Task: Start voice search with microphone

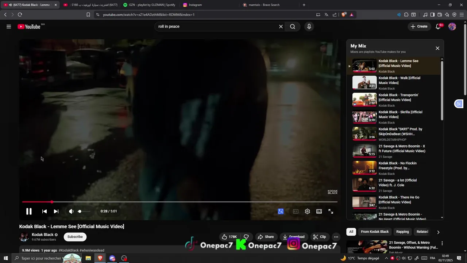Action: click(x=309, y=26)
